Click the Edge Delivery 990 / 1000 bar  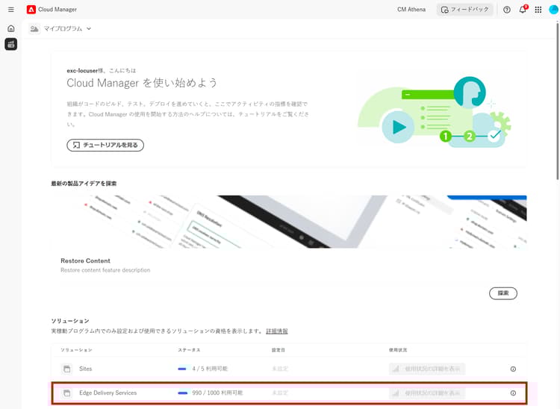182,393
